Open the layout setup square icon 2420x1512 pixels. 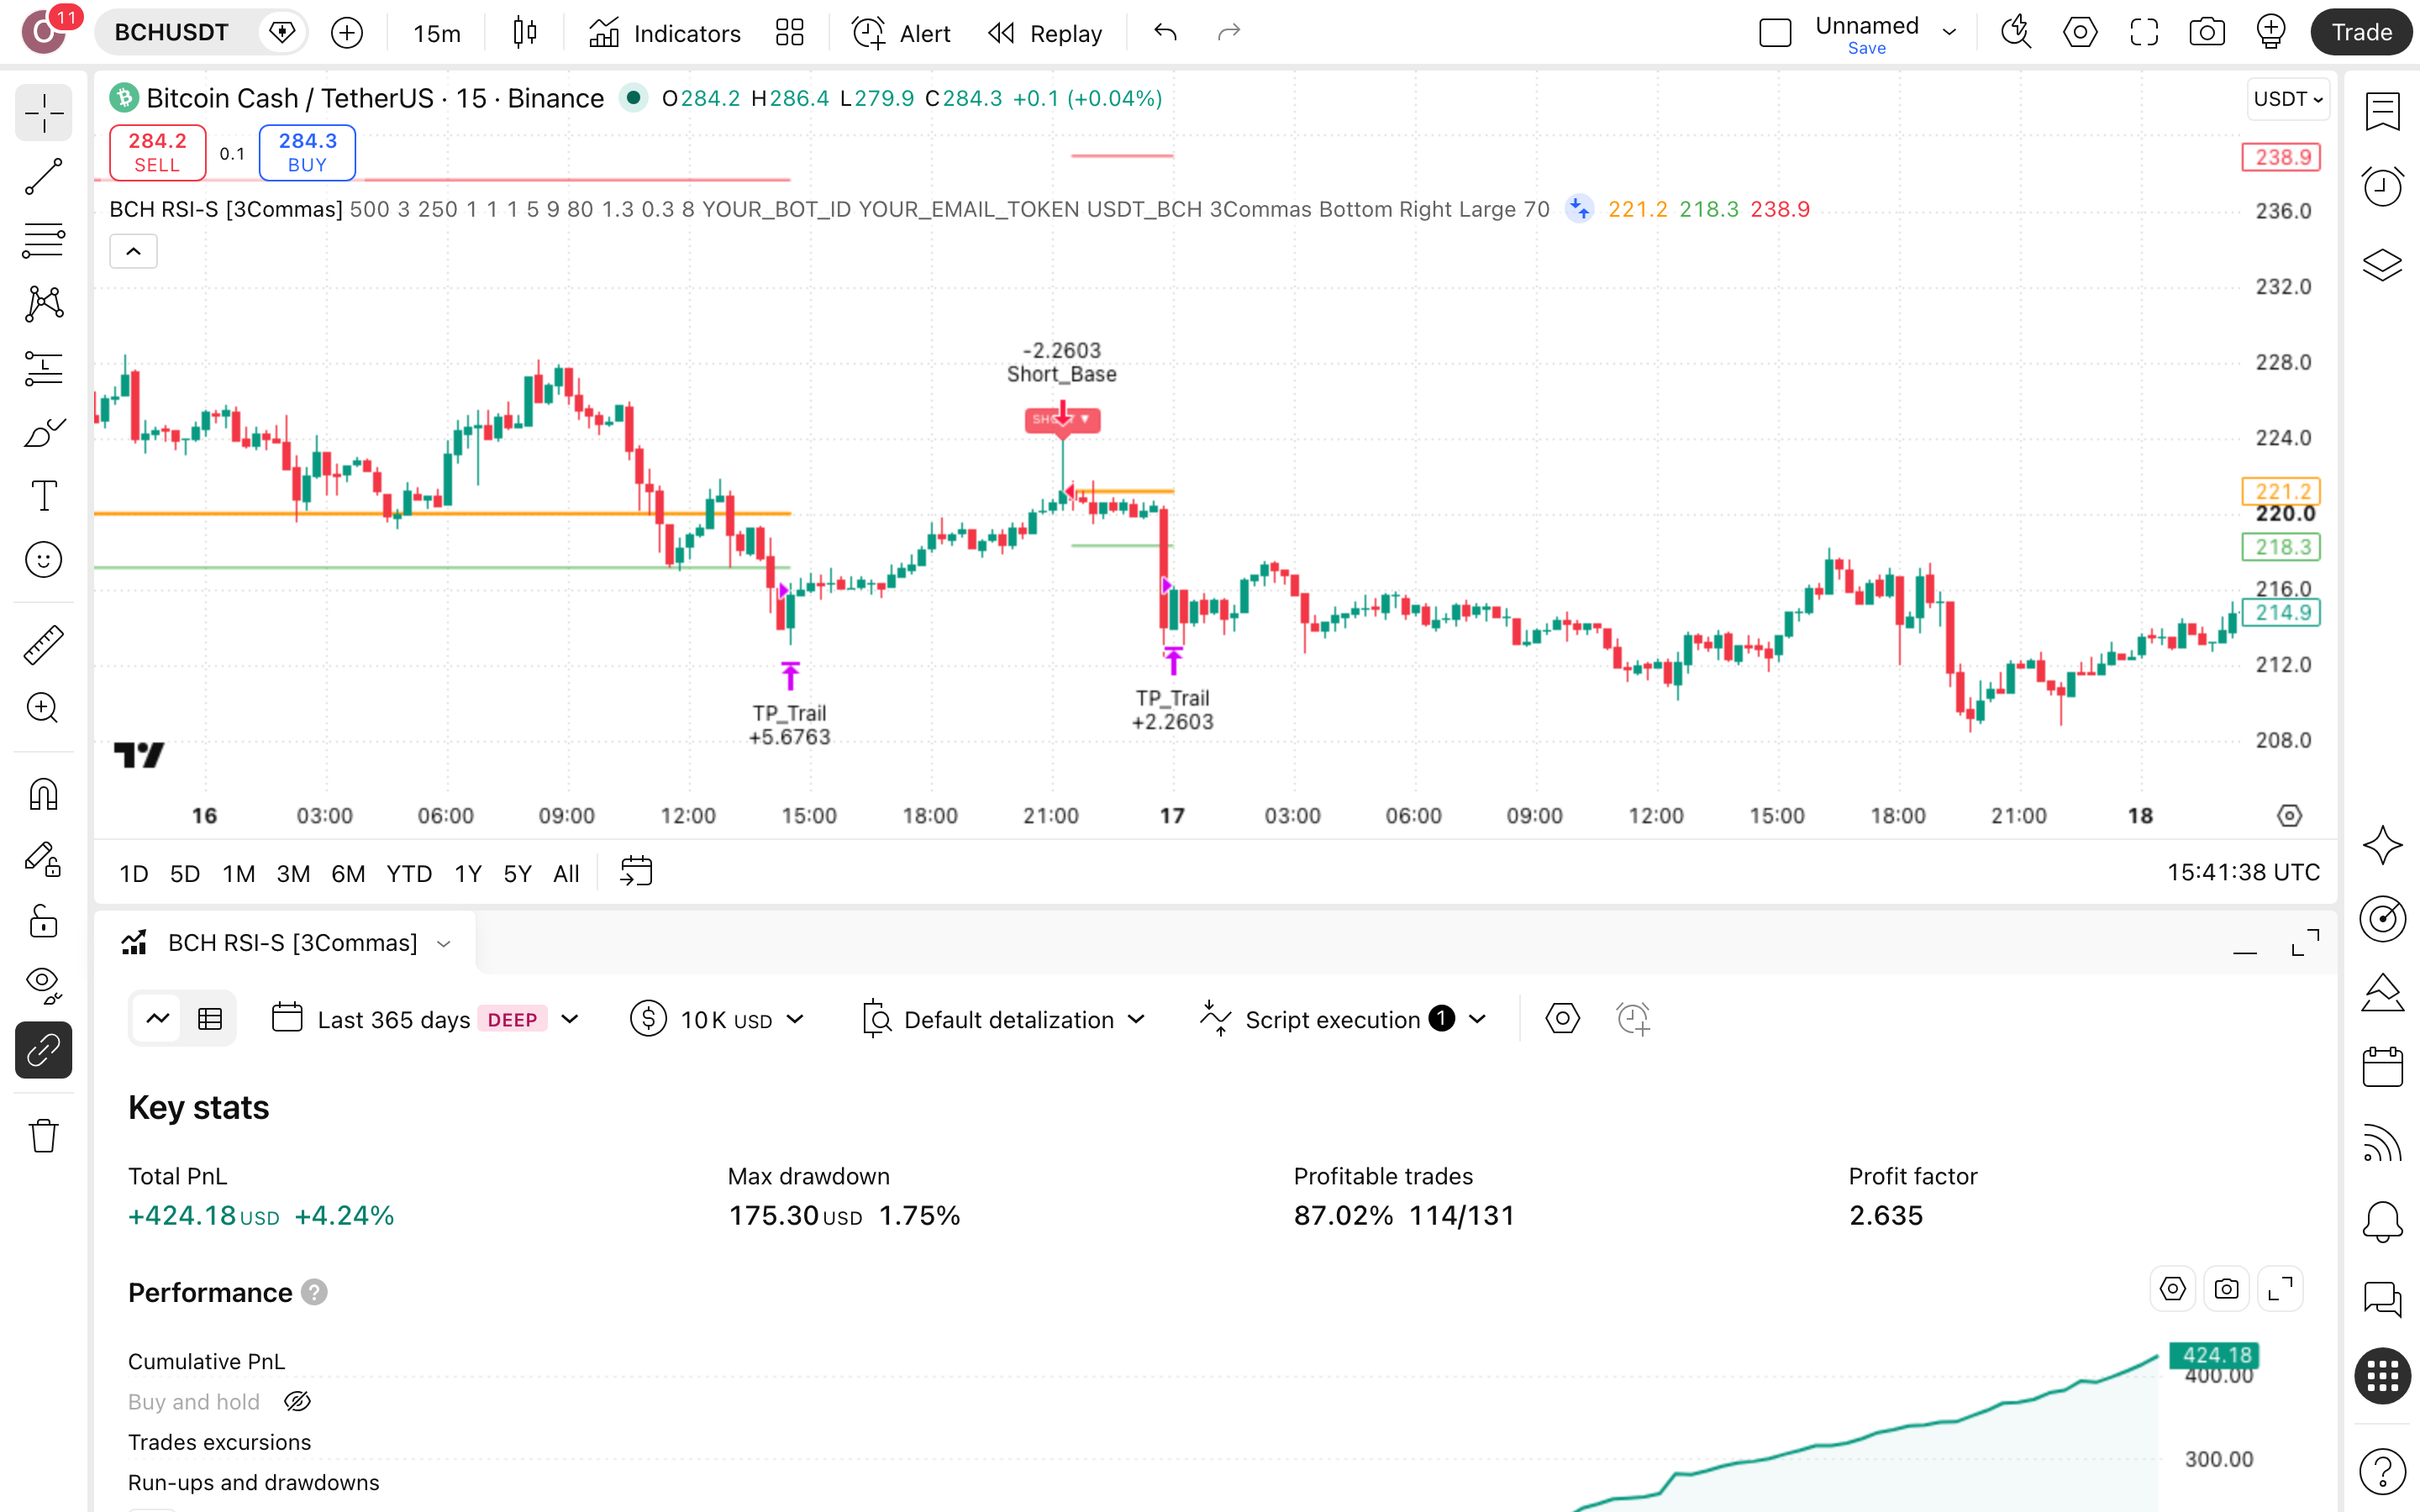[1775, 33]
